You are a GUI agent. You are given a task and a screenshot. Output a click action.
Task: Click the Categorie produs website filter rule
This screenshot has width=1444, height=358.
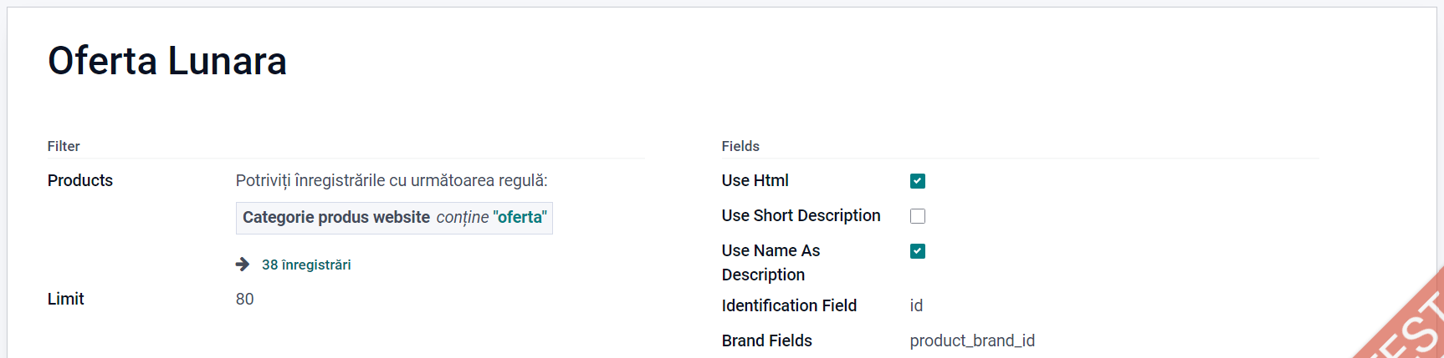[x=335, y=217]
